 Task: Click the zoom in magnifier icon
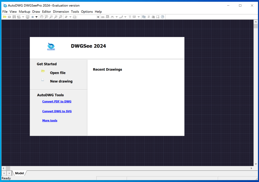tap(56, 17)
